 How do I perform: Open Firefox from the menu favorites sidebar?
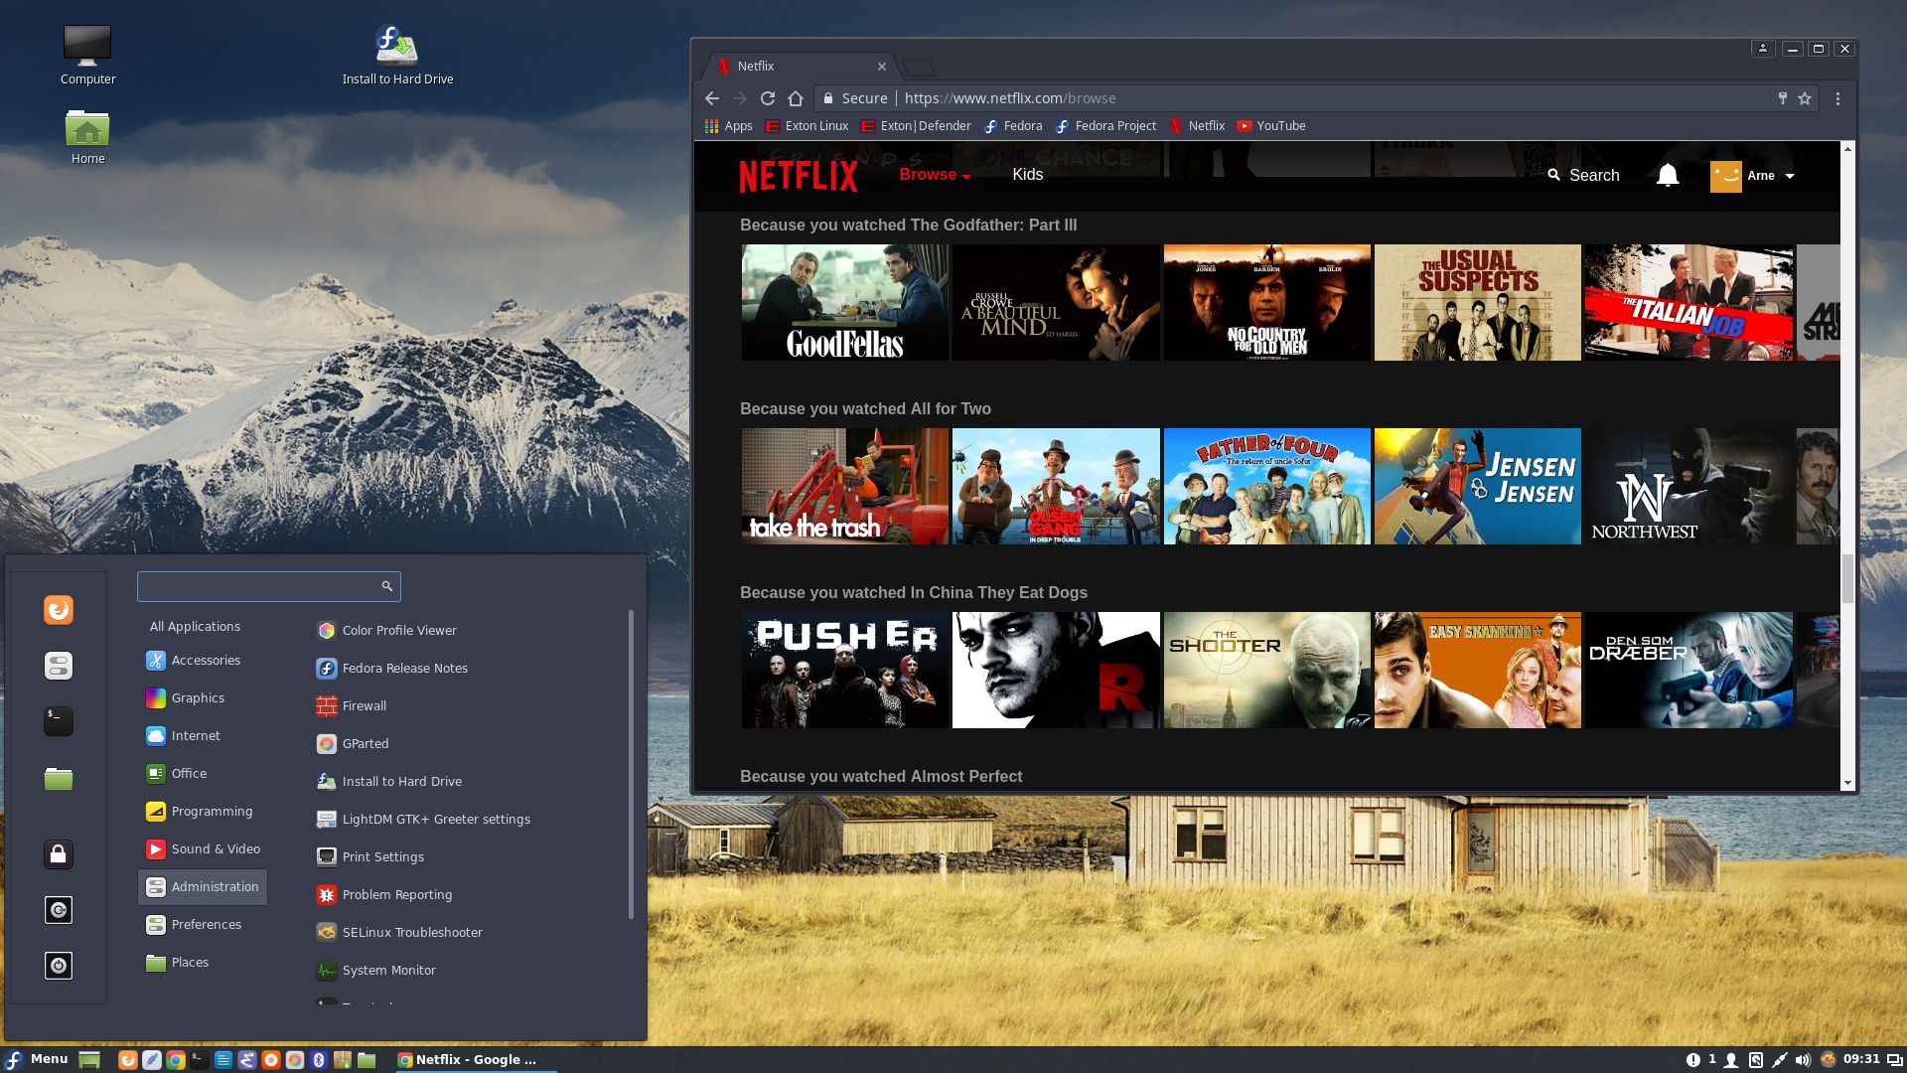59,609
